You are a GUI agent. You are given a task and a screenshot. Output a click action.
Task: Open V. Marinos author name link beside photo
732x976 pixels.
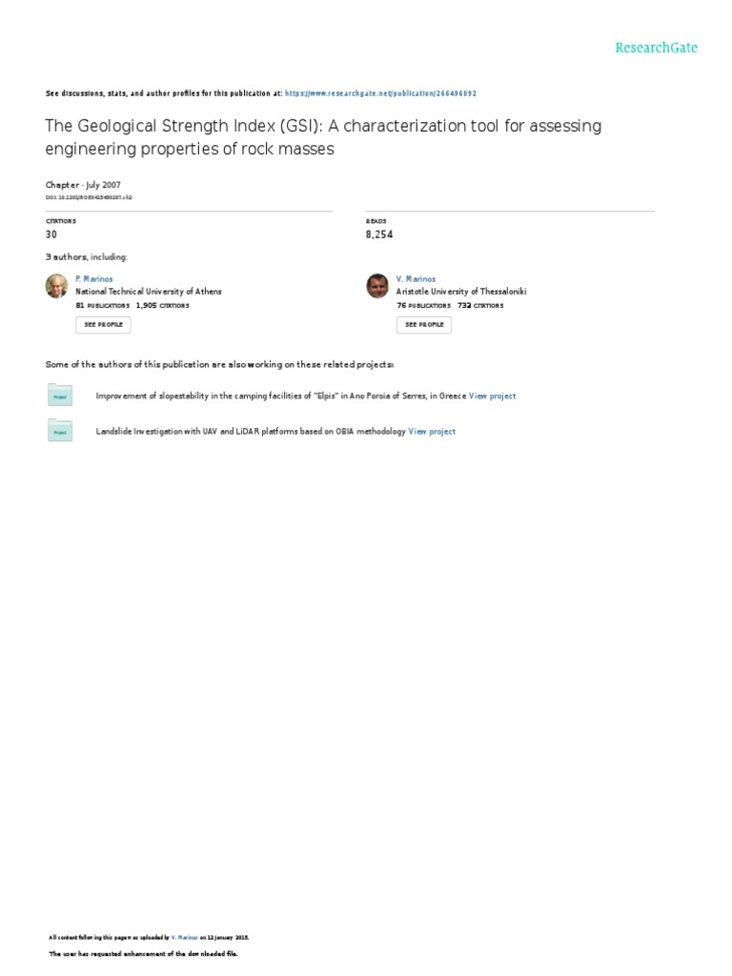click(417, 278)
